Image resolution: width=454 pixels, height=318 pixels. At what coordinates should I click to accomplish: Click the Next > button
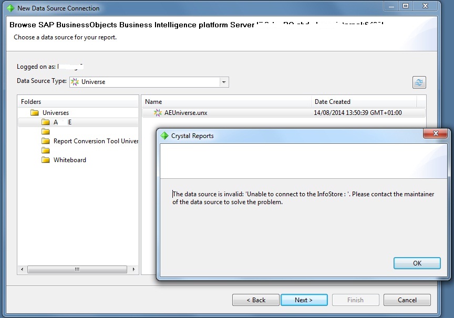click(x=304, y=300)
